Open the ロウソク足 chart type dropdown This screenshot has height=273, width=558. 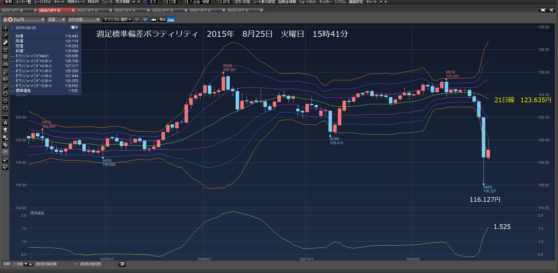click(84, 20)
